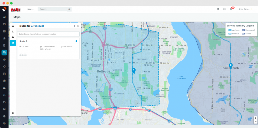Screen dimensions: 258x128
Task: Click the plus icon to add a route
Action: [74, 26]
